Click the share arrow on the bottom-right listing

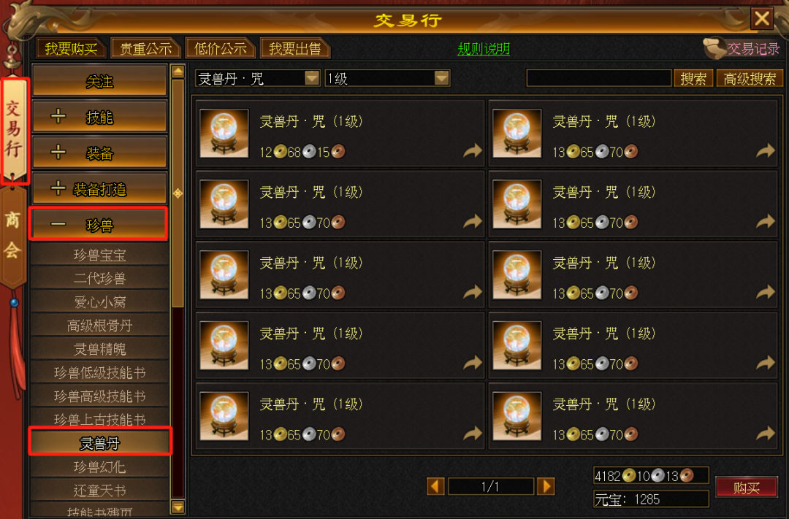766,434
